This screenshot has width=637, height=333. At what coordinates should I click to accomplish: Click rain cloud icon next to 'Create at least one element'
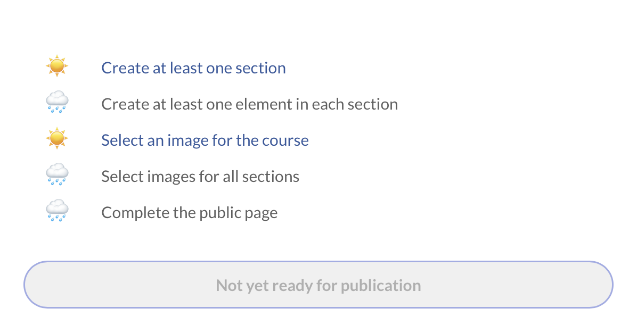(x=57, y=103)
